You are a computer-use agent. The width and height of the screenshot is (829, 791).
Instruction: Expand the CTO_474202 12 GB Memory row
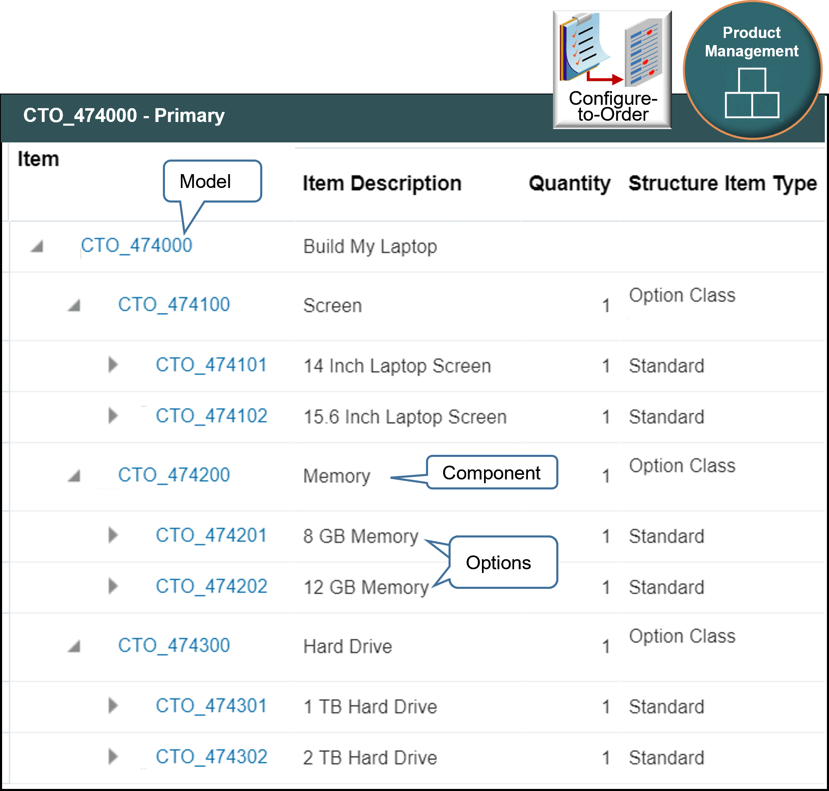tap(113, 586)
